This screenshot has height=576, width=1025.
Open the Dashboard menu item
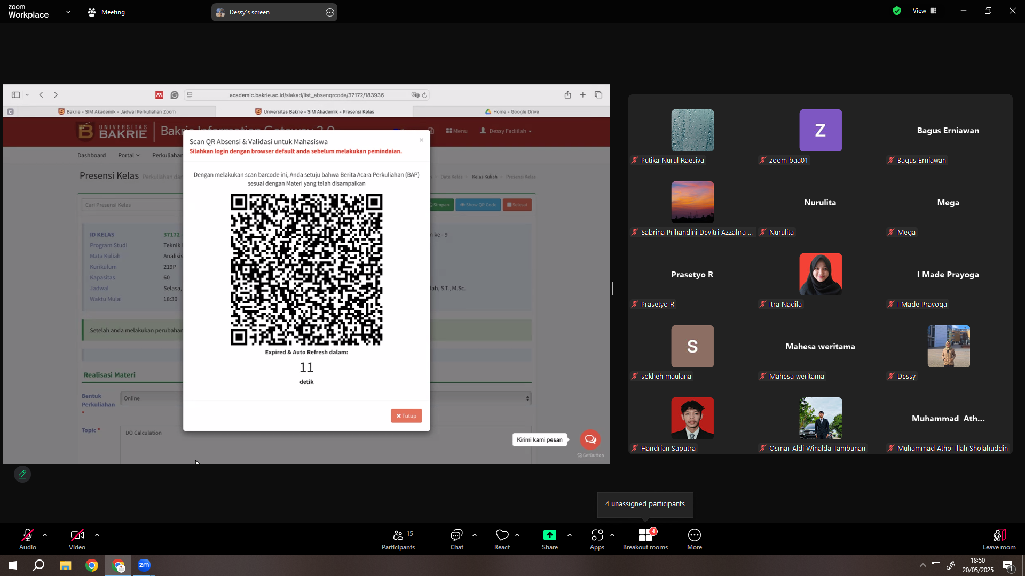(x=92, y=156)
